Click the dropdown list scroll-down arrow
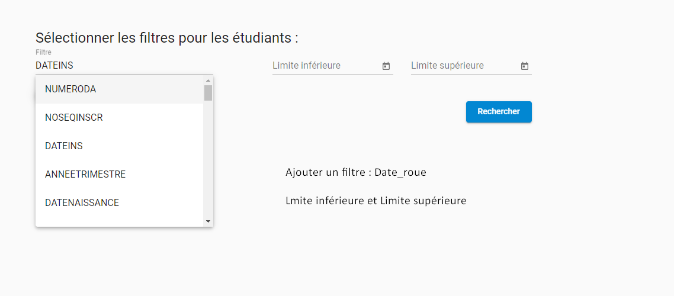Image resolution: width=674 pixels, height=296 pixels. [208, 221]
